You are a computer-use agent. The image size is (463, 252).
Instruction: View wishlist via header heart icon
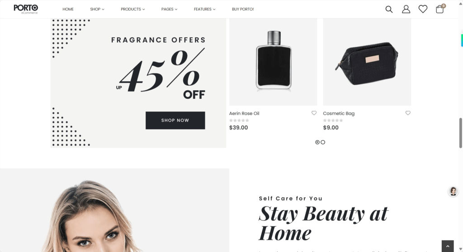click(423, 9)
